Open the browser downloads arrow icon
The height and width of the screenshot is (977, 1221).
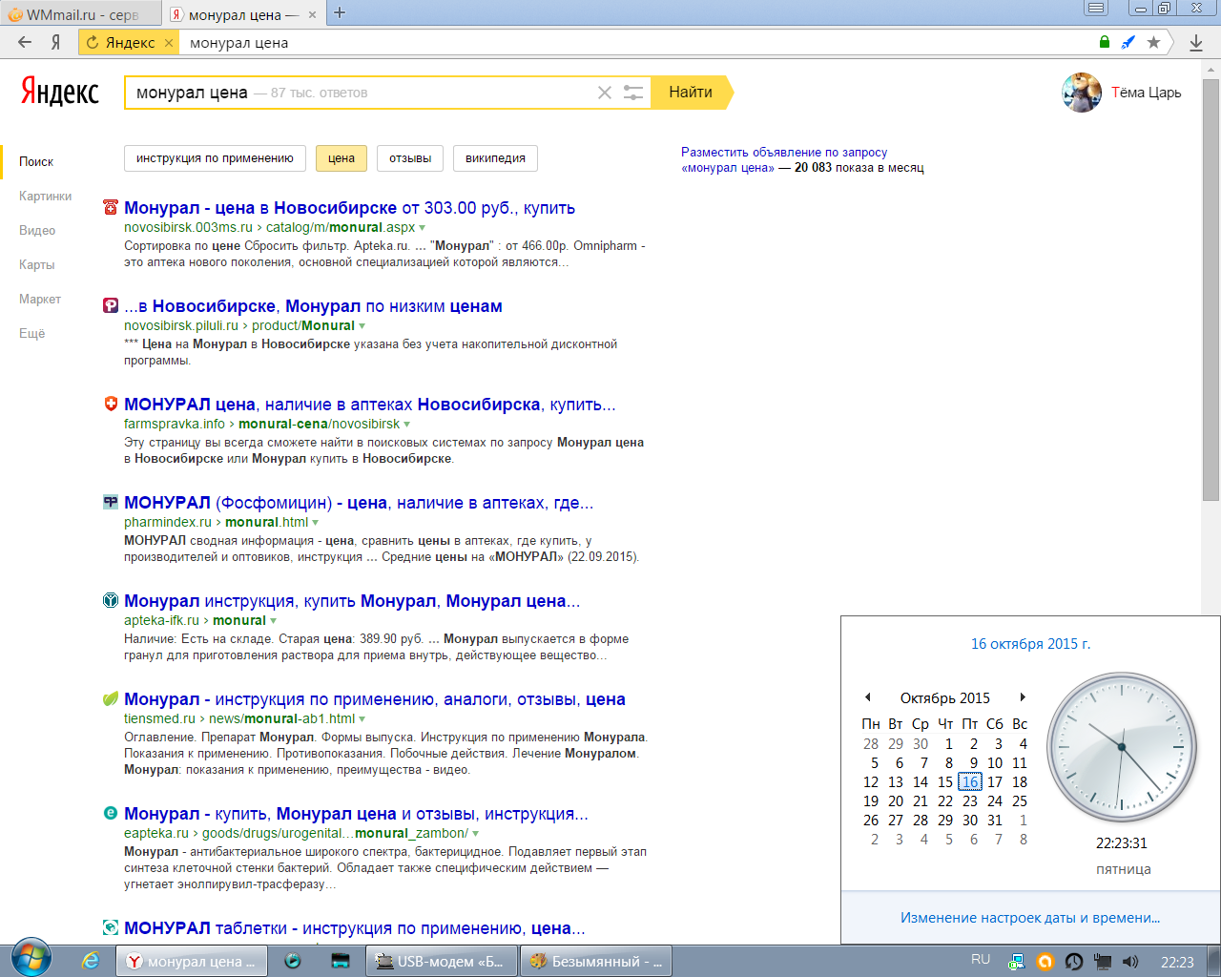(x=1195, y=43)
